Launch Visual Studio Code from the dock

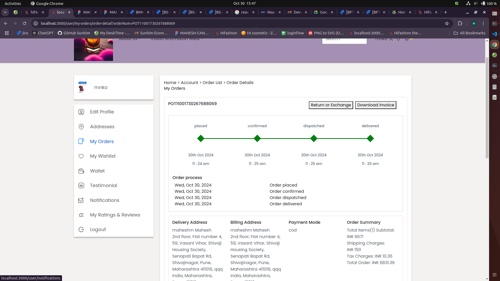tap(495, 34)
